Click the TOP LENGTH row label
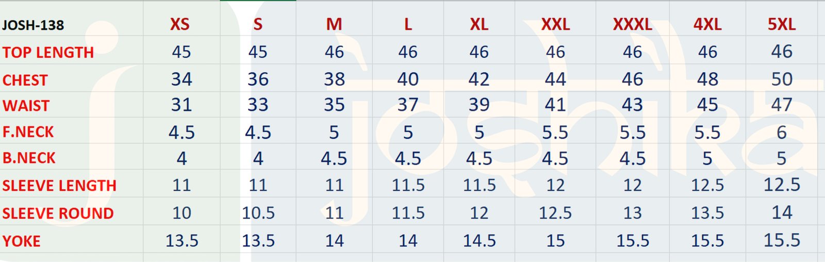The height and width of the screenshot is (262, 825). (48, 53)
